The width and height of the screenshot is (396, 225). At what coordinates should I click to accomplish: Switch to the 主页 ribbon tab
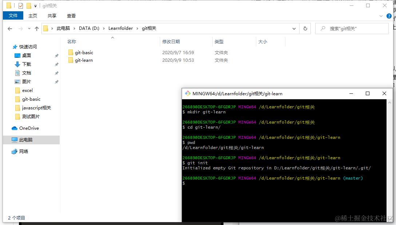(x=33, y=16)
